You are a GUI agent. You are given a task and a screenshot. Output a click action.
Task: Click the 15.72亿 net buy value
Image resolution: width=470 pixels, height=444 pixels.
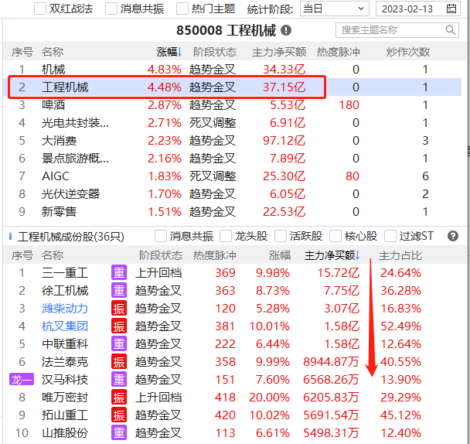338,273
